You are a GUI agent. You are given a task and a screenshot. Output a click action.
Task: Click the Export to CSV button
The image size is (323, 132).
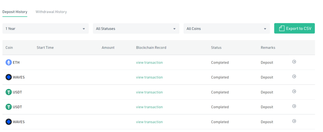click(x=294, y=28)
